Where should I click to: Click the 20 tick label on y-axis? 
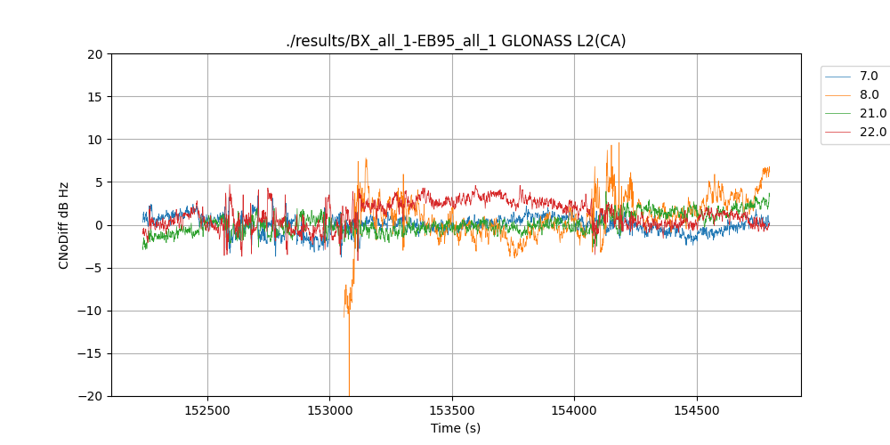[x=96, y=54]
